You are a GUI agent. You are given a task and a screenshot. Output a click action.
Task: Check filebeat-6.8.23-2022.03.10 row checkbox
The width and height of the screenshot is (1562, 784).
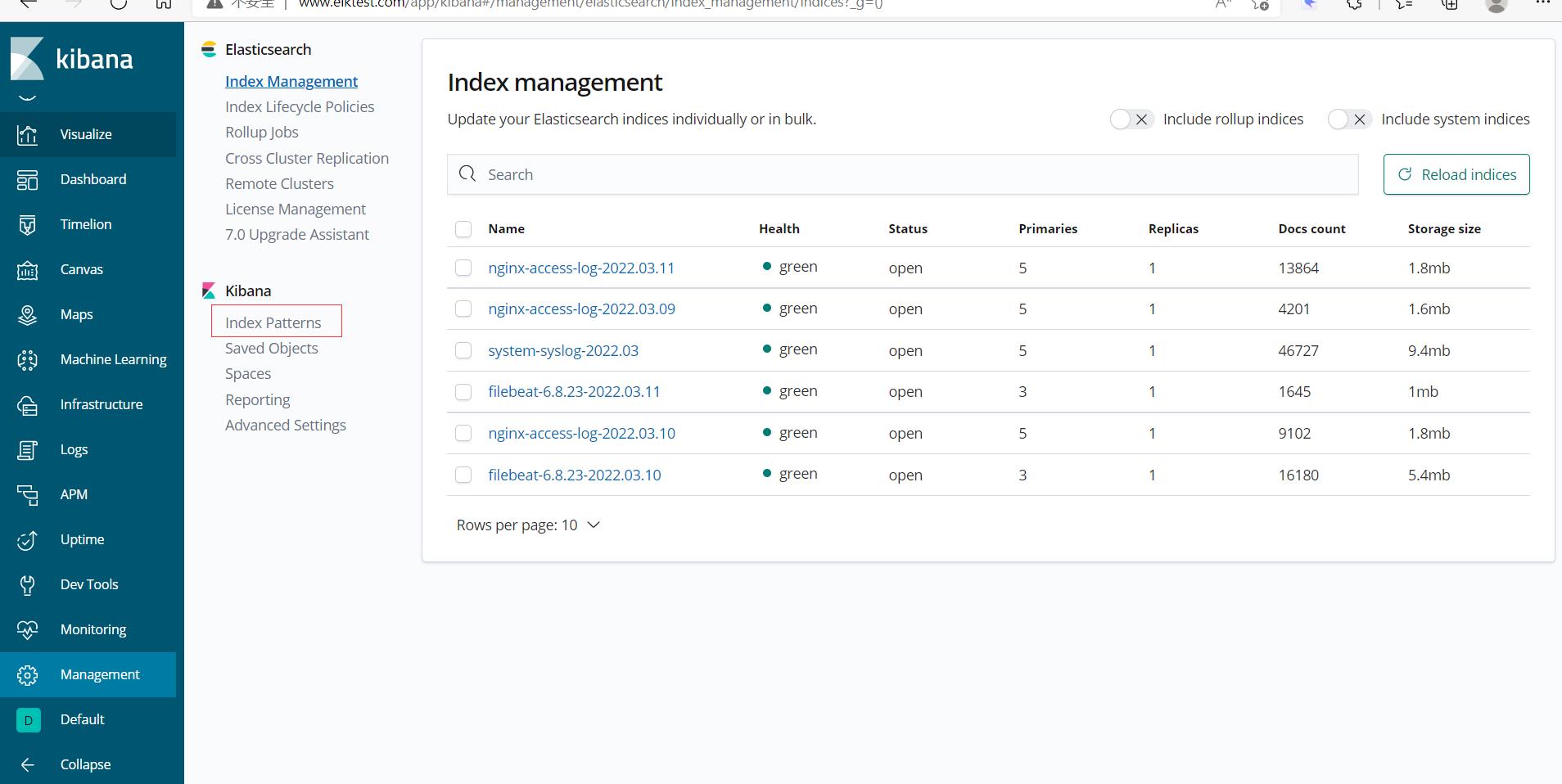463,475
